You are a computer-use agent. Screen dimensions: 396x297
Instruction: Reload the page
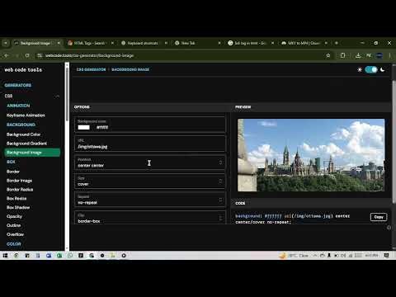(x=27, y=55)
